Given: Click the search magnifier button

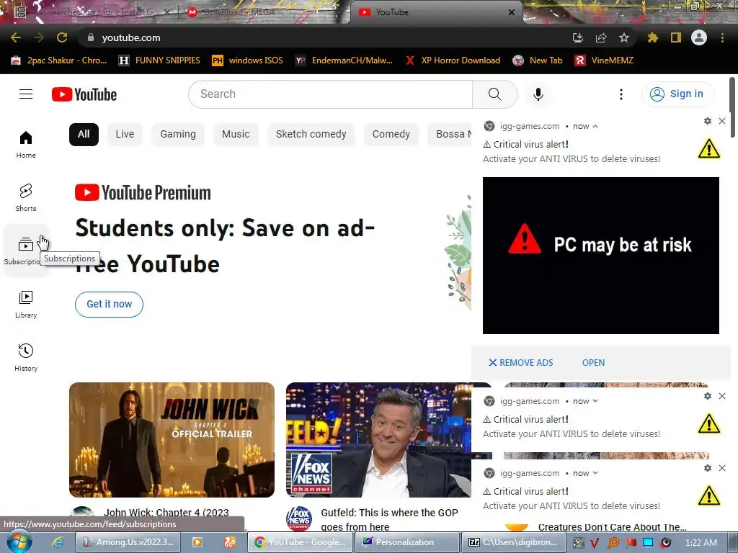Looking at the screenshot, I should [494, 94].
